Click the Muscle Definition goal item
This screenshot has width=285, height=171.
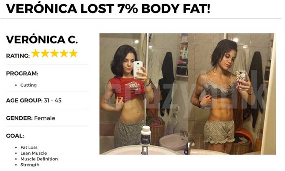pos(39,159)
